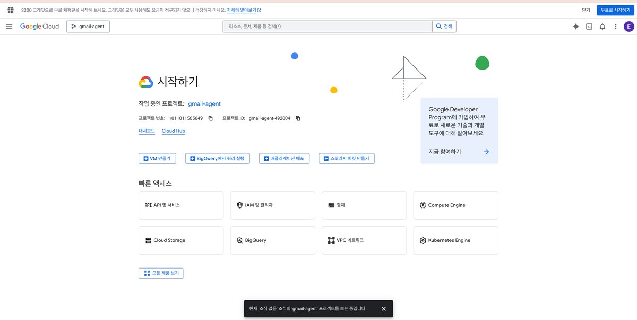This screenshot has height=320, width=637.
Task: Open the account avatar E menu
Action: tap(629, 26)
